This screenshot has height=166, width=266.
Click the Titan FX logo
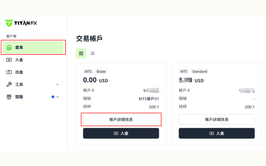tap(21, 23)
